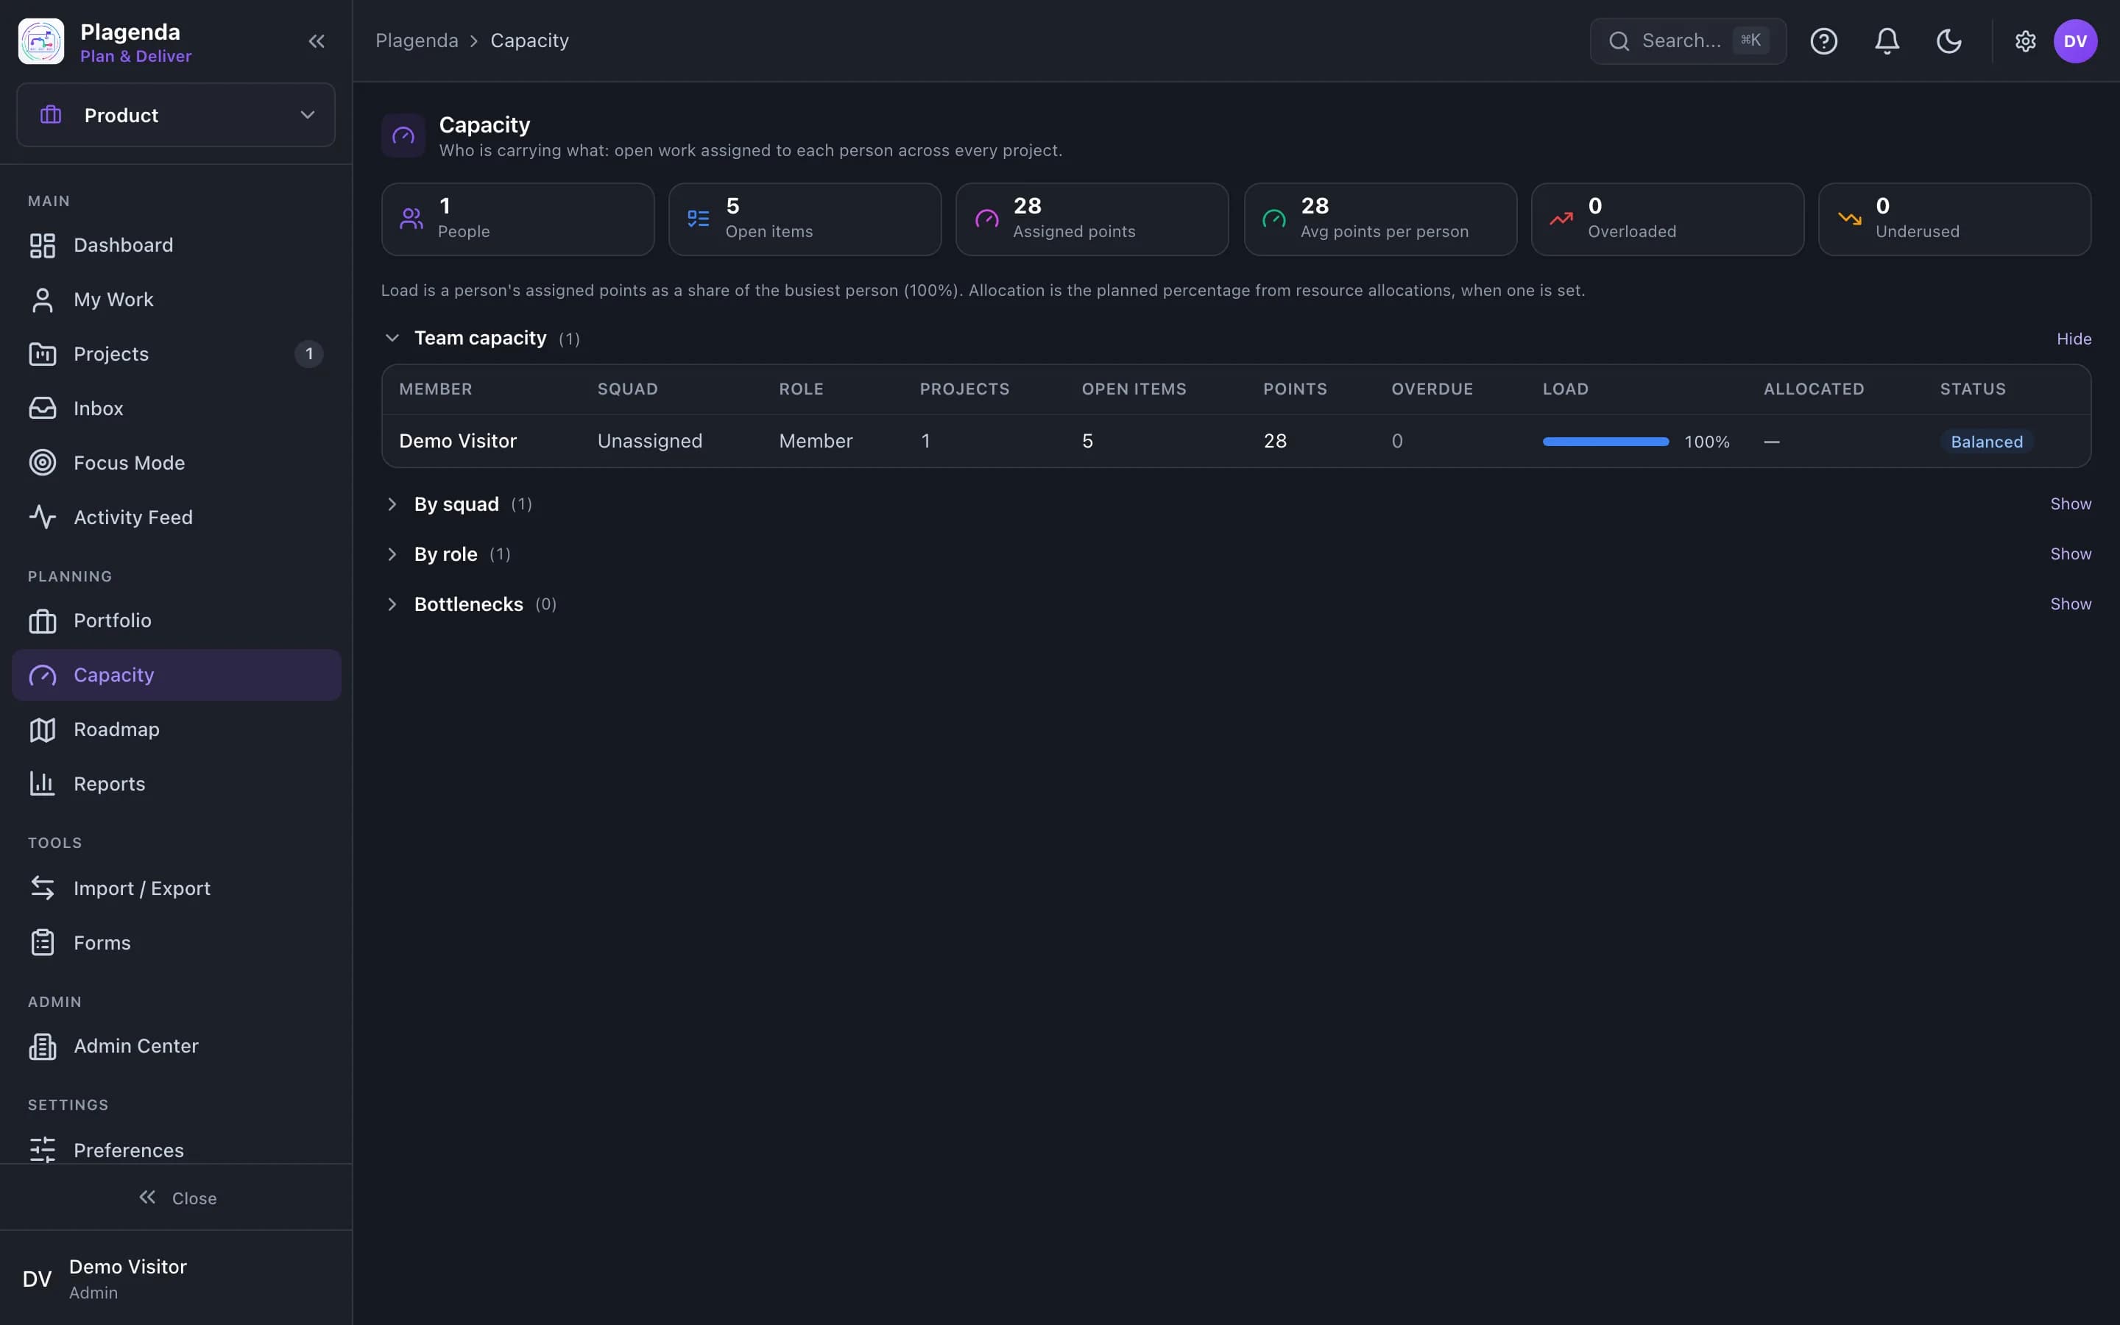Collapse the Team capacity section chevron

[392, 339]
